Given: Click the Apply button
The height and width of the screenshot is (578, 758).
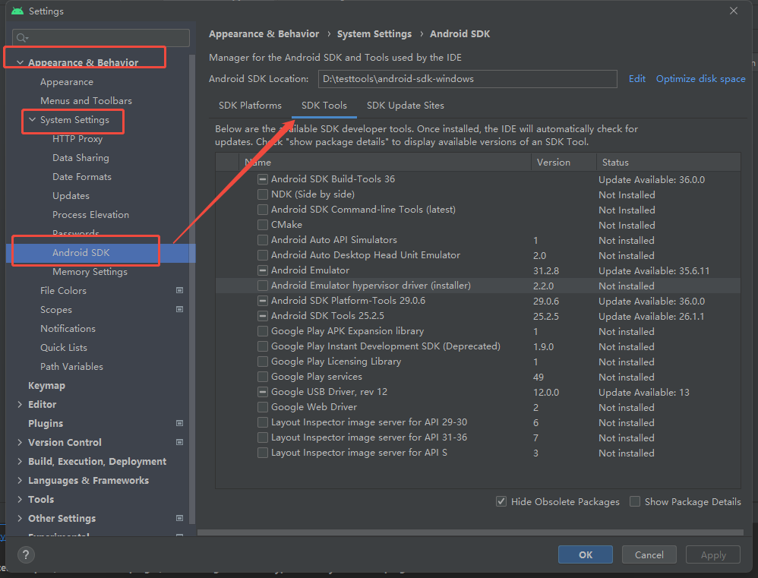Looking at the screenshot, I should [713, 554].
